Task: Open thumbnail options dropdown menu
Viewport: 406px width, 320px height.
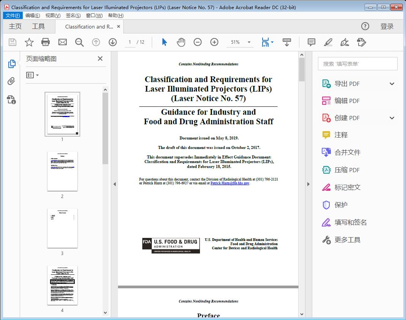Action: point(33,75)
